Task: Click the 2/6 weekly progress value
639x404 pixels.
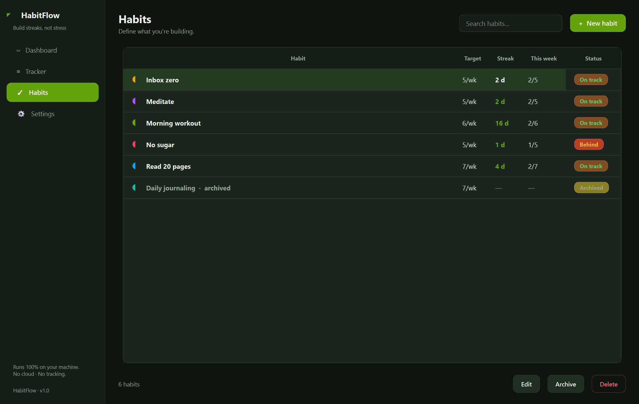Action: tap(533, 123)
